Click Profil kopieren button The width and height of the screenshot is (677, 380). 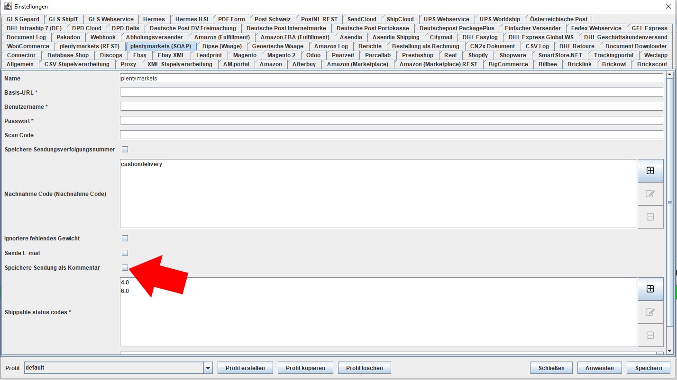(305, 368)
